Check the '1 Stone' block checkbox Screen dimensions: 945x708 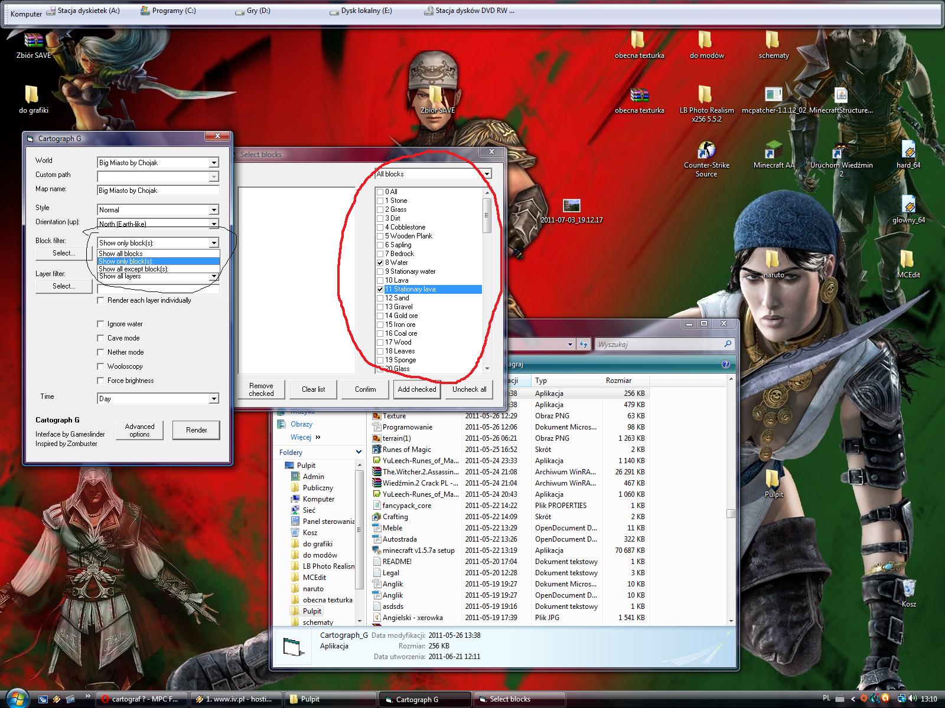380,201
